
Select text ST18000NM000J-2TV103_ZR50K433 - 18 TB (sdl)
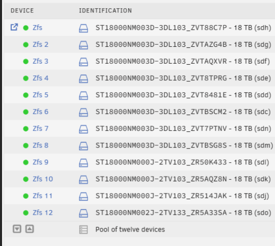click(x=182, y=162)
